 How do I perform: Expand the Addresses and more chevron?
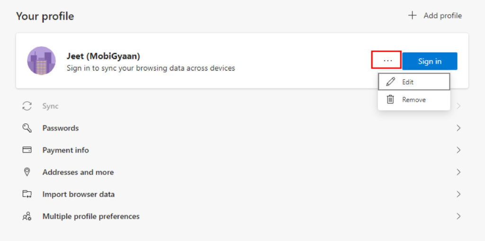[x=458, y=172]
